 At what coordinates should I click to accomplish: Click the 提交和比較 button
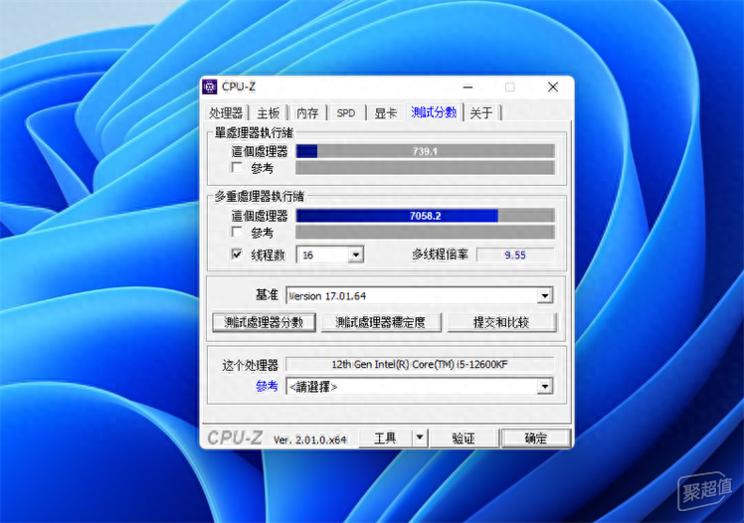pos(501,322)
